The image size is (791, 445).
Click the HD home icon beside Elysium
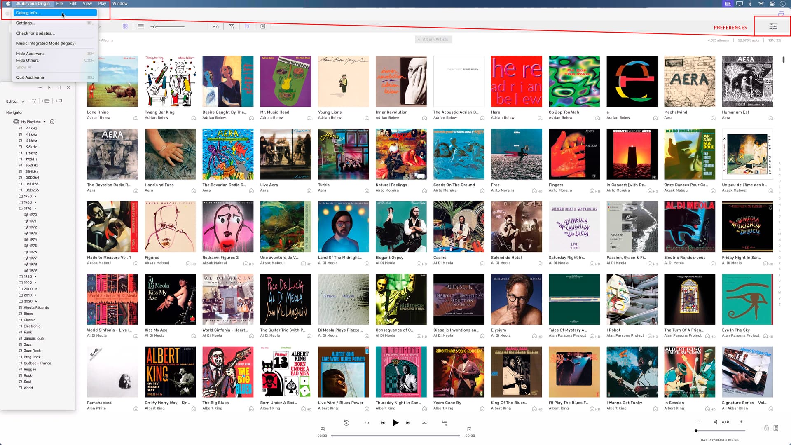click(537, 336)
